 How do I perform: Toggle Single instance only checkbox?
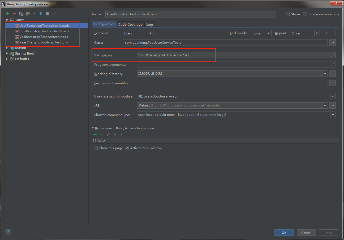[305, 14]
